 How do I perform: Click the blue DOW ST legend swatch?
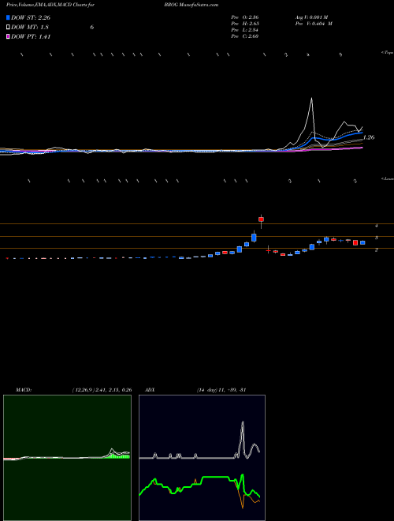pos(8,17)
